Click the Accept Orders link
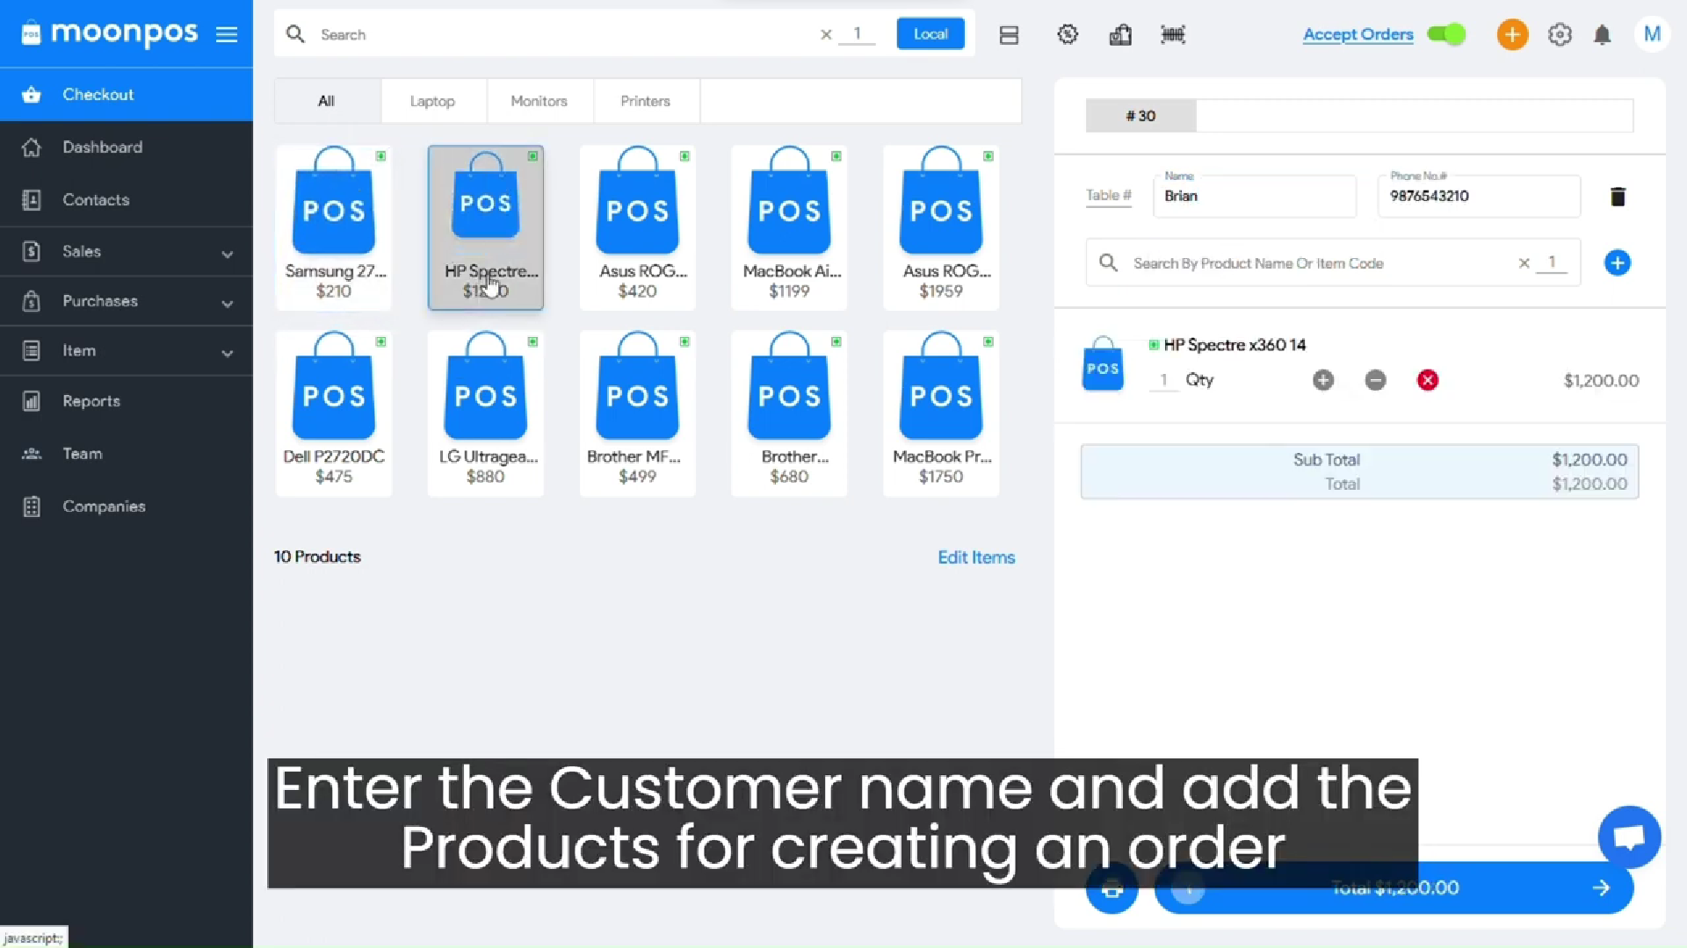The image size is (1687, 948). click(1358, 34)
